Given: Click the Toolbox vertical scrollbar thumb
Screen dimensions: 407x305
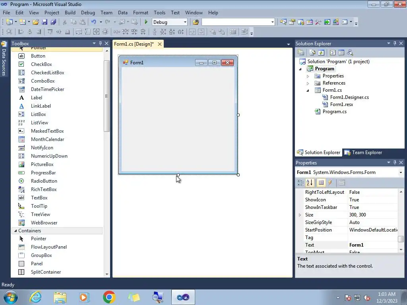Looking at the screenshot, I should (x=107, y=96).
